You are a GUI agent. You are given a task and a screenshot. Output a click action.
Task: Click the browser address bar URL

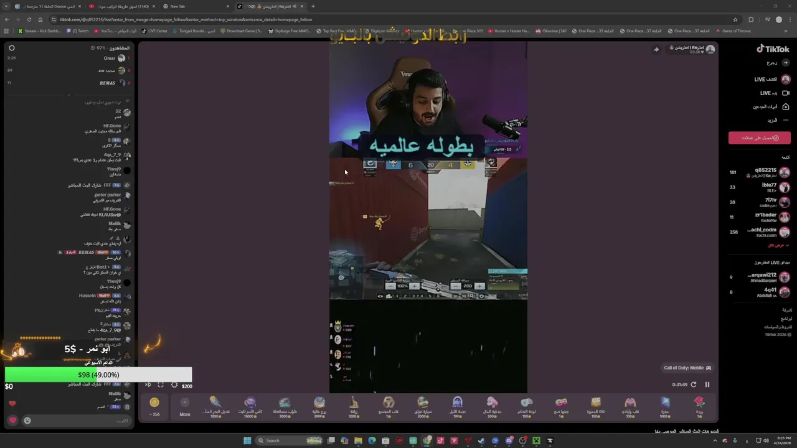click(186, 19)
